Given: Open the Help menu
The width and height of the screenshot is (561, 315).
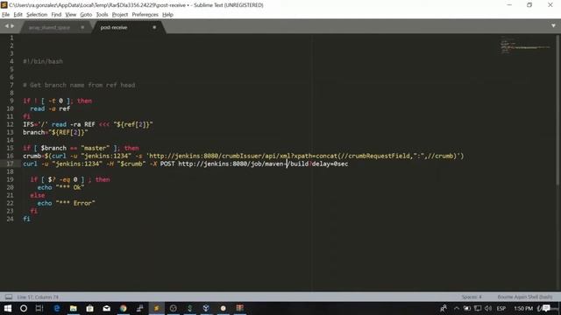Looking at the screenshot, I should pyautogui.click(x=167, y=15).
